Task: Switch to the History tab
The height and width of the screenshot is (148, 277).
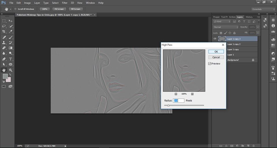Action: point(249,17)
